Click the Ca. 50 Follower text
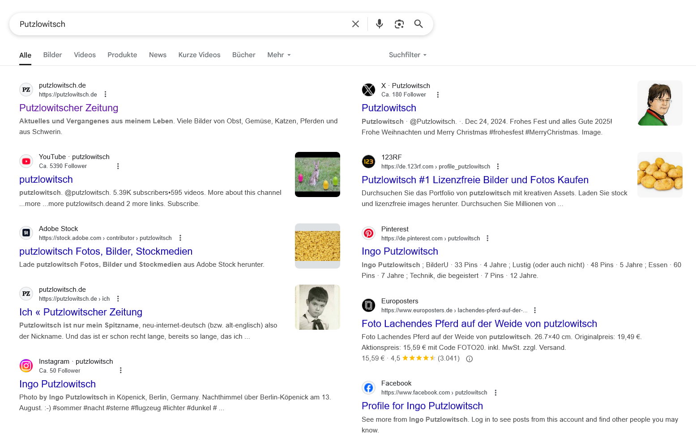Image resolution: width=696 pixels, height=441 pixels. [60, 371]
